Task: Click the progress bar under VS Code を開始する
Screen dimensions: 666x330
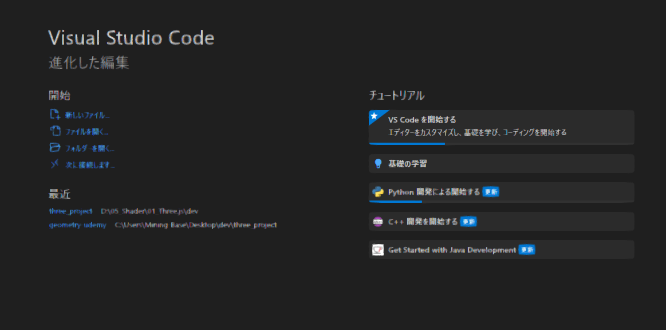Action: [407, 144]
